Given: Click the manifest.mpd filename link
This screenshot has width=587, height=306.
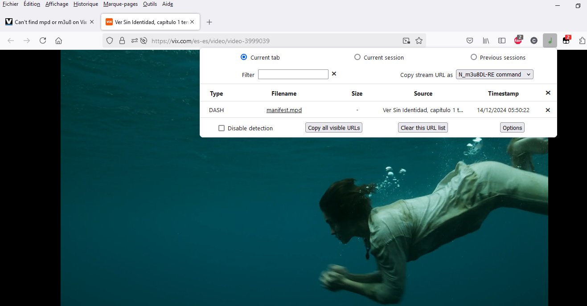Looking at the screenshot, I should point(284,110).
